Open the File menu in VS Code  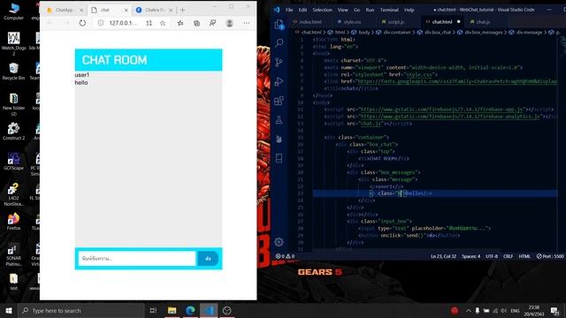pos(289,10)
